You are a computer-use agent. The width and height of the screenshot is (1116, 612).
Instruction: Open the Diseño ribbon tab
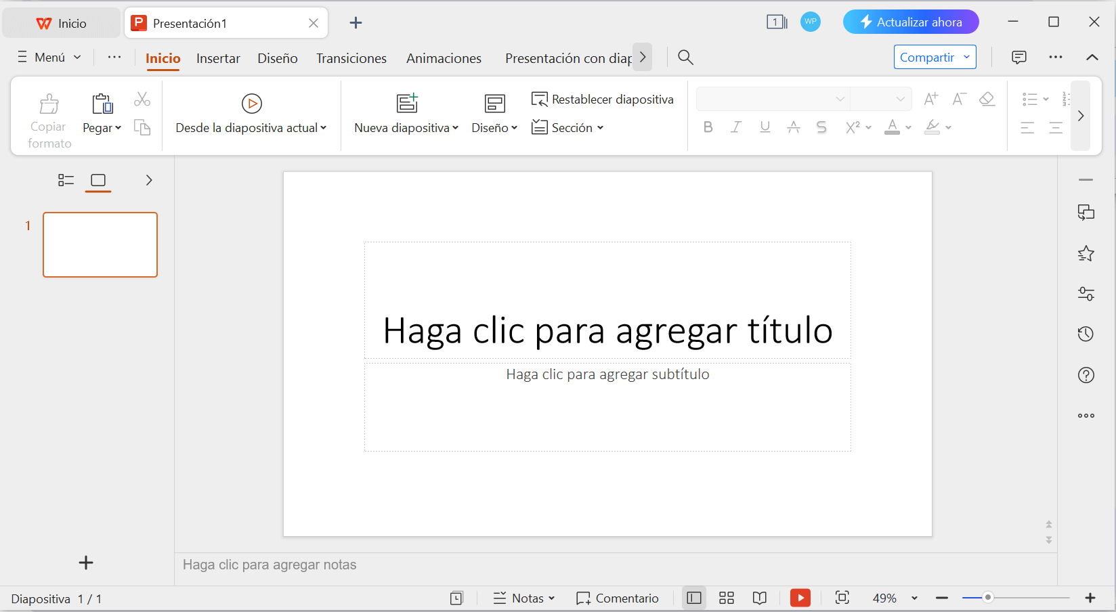278,58
